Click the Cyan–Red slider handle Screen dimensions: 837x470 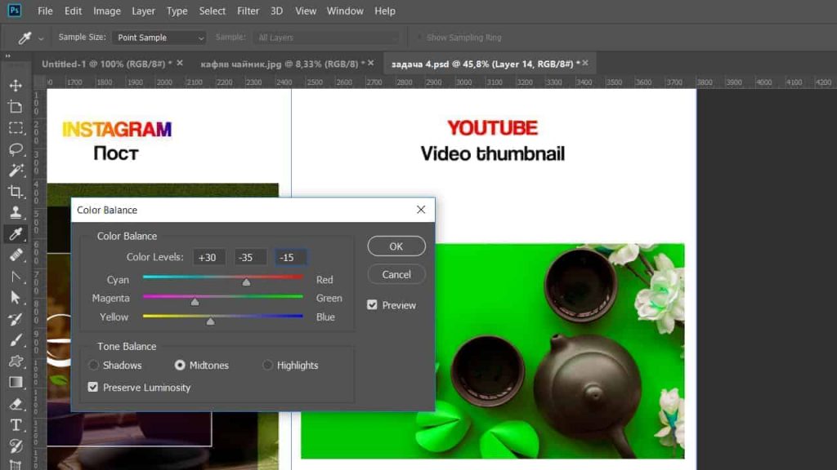(x=246, y=282)
